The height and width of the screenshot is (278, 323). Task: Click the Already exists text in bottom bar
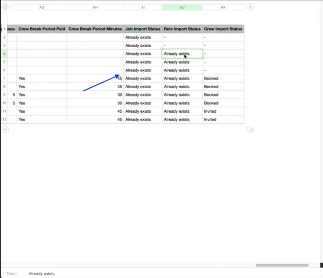[41, 274]
